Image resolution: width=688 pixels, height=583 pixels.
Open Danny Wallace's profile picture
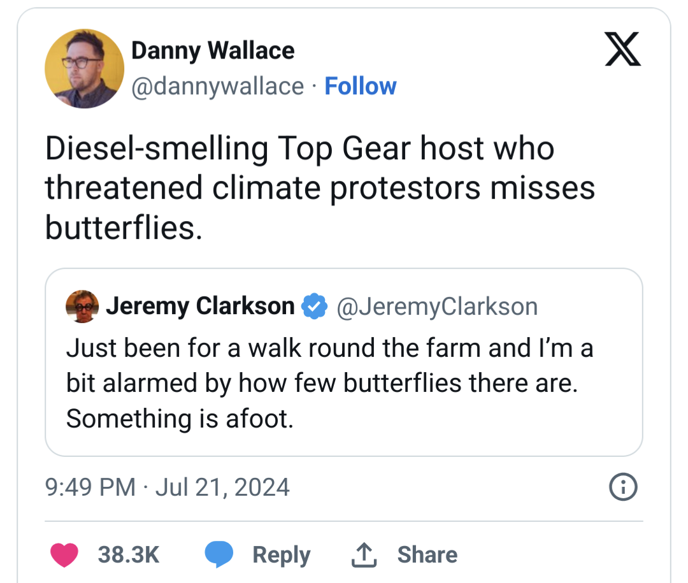(84, 68)
